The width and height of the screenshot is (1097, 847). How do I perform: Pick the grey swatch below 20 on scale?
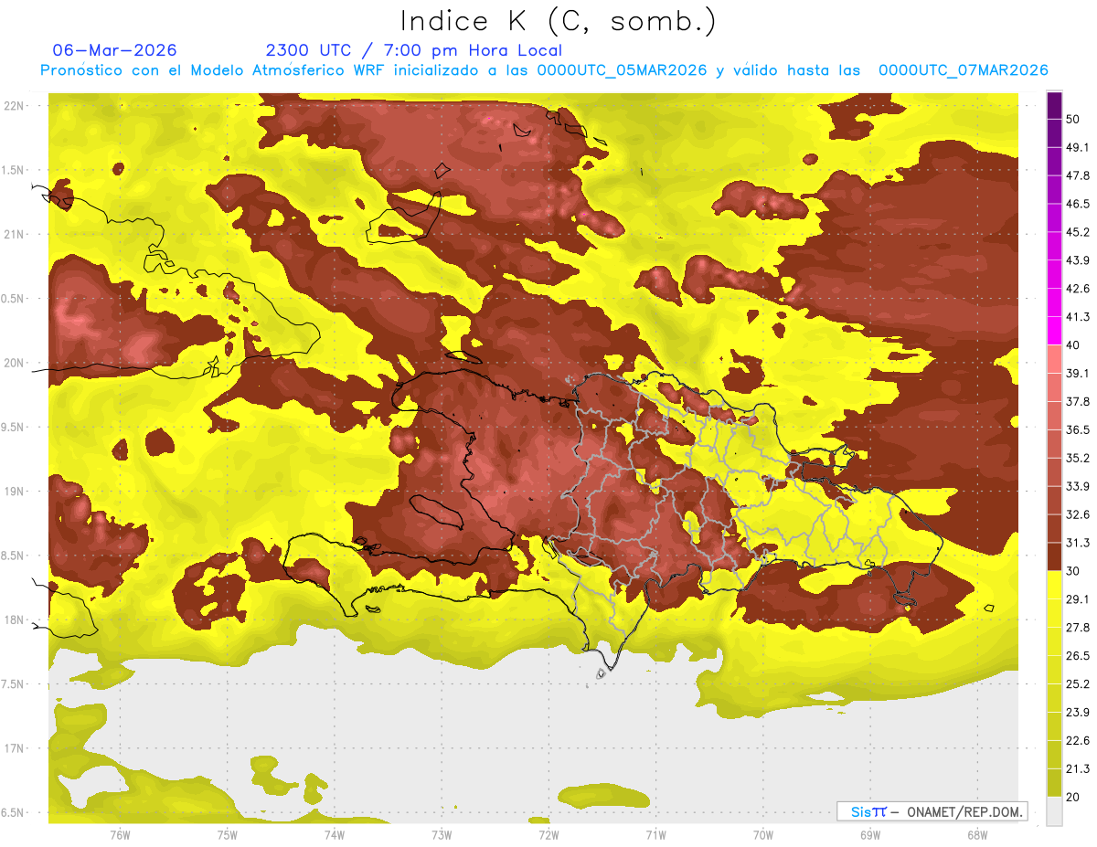(1054, 811)
